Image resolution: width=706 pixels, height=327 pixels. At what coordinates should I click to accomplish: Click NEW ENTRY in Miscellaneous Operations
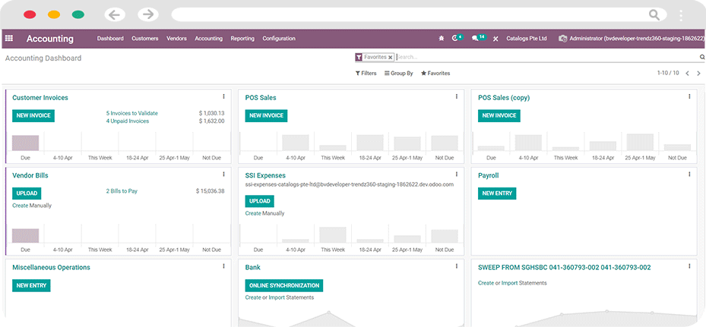pos(31,285)
